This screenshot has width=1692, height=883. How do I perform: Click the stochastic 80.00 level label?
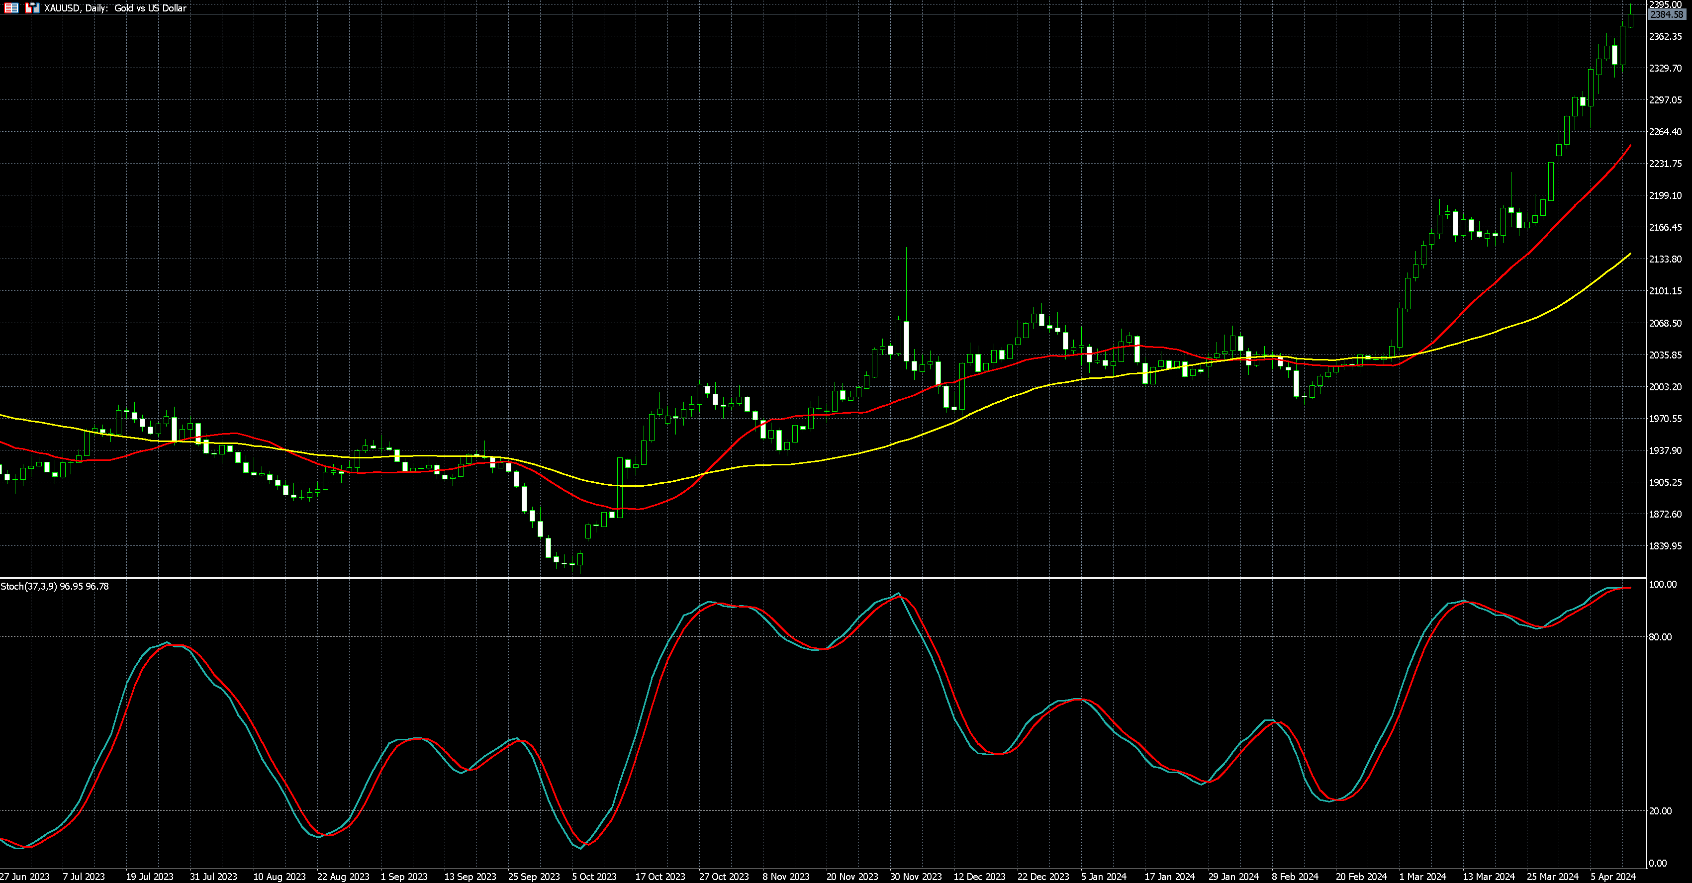click(x=1661, y=637)
